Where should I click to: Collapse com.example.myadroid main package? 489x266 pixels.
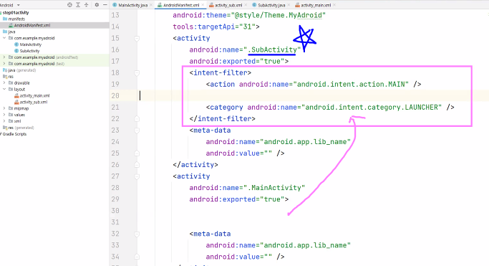click(4, 38)
